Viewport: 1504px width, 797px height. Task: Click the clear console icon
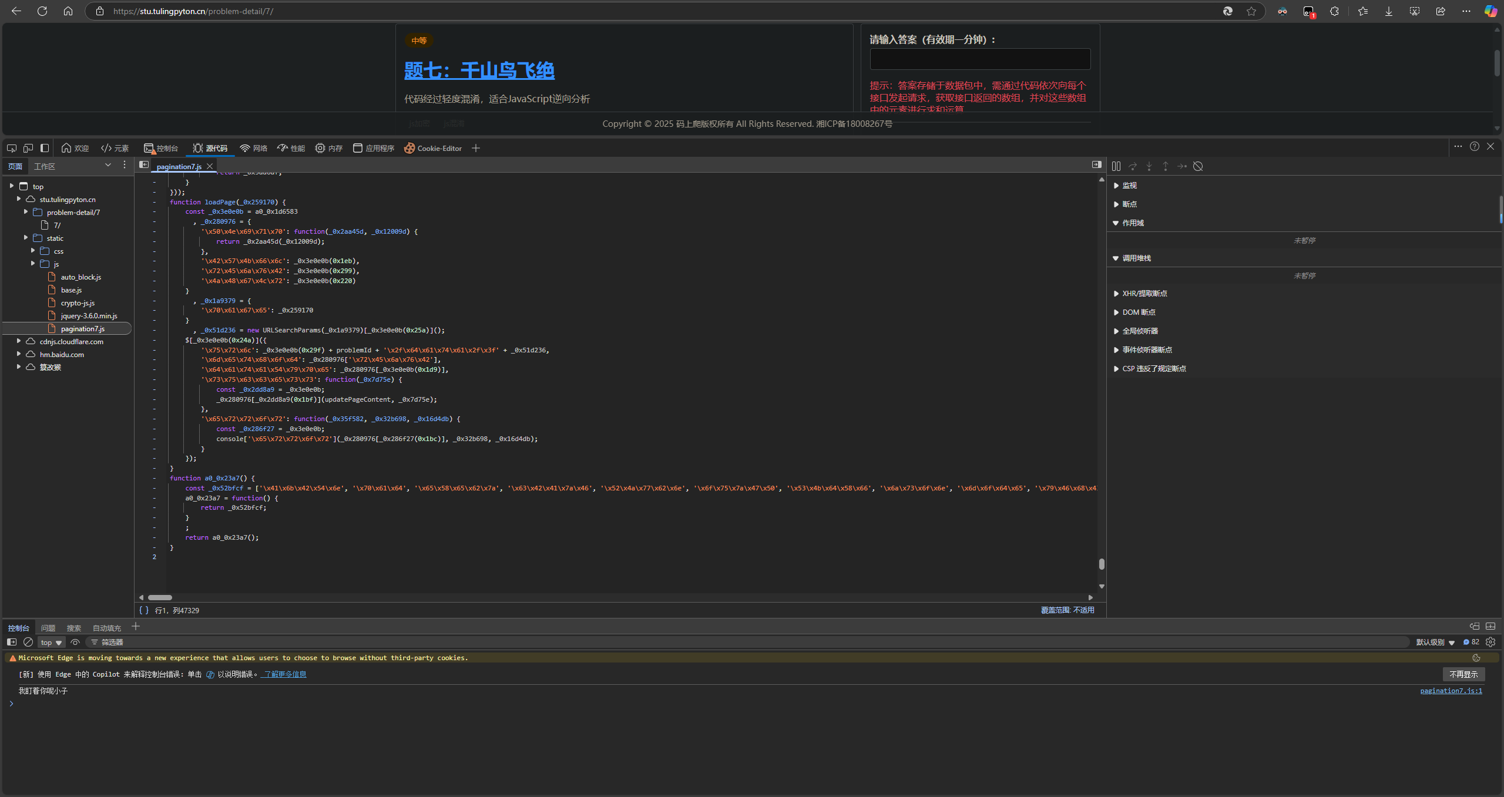point(28,642)
